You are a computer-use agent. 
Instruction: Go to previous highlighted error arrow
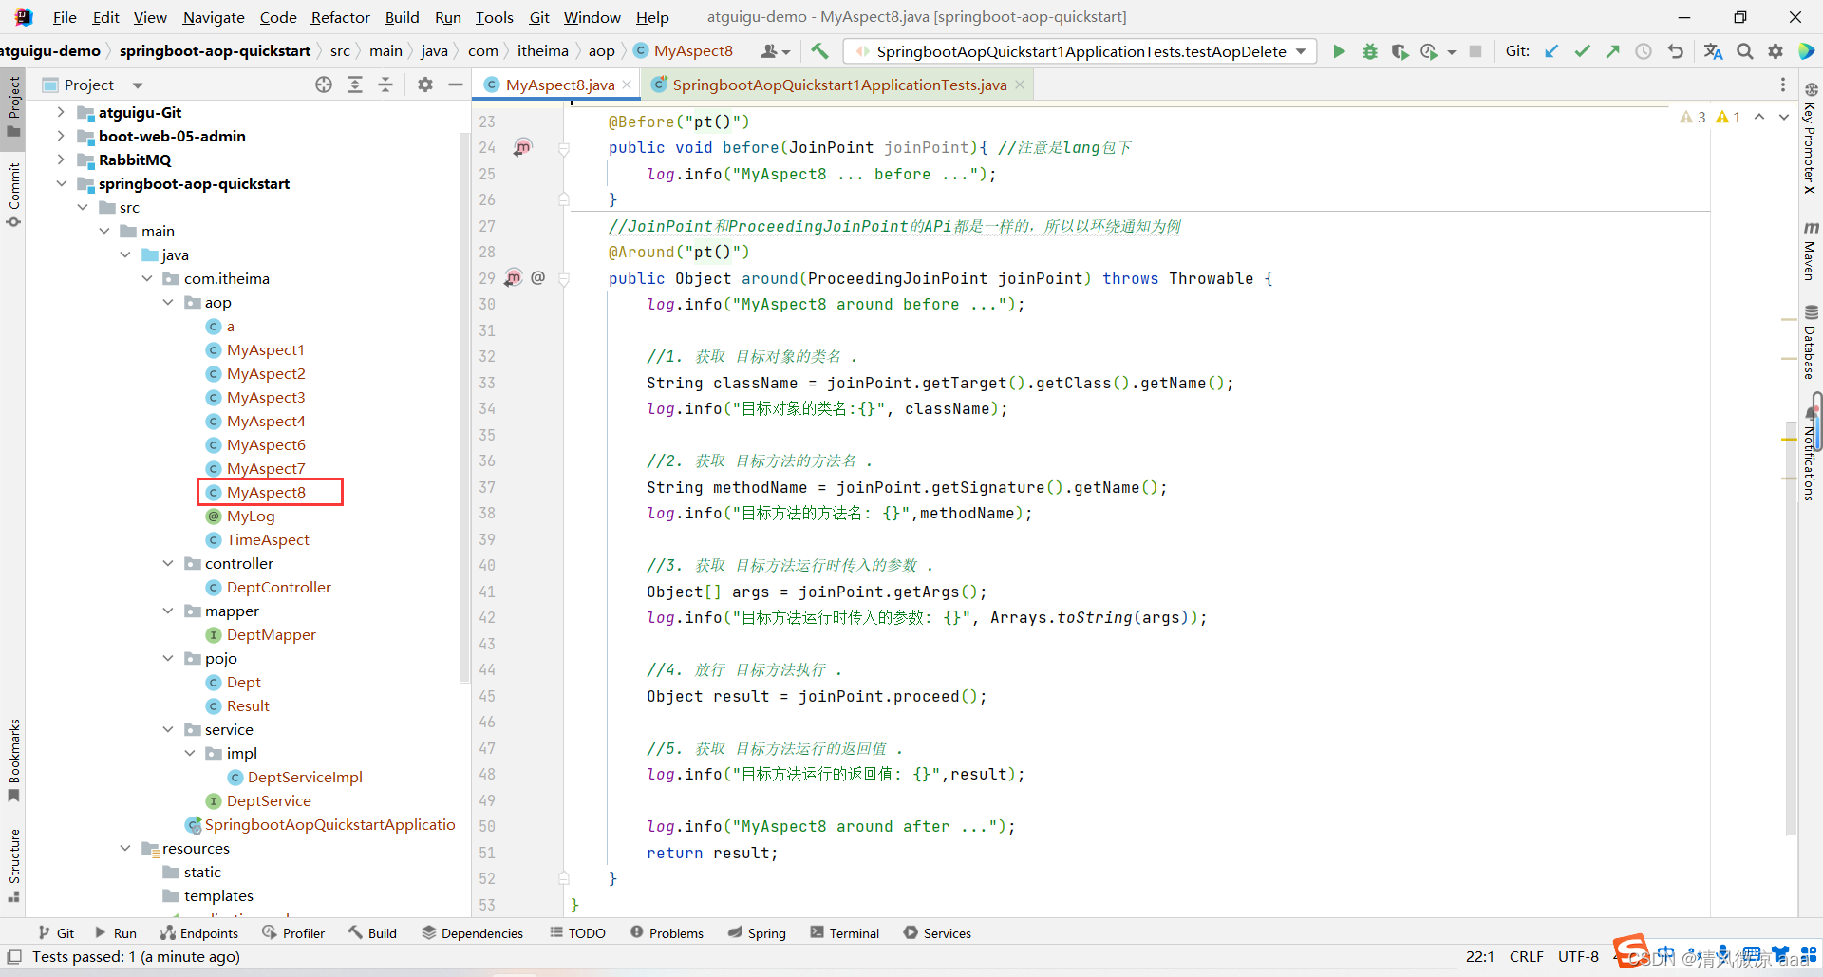(x=1759, y=117)
